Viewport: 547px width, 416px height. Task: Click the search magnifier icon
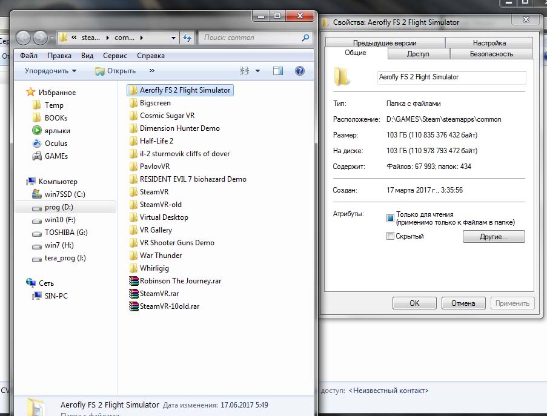click(305, 38)
